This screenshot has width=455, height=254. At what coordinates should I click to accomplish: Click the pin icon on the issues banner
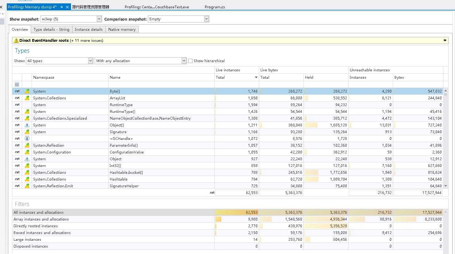click(445, 40)
